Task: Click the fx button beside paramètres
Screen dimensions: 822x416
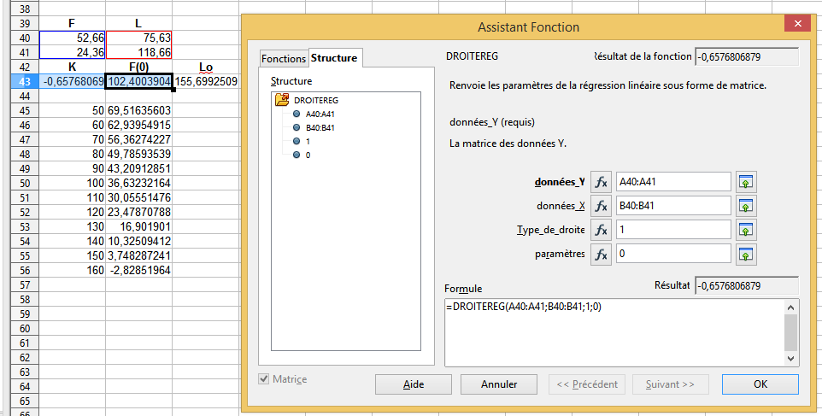Action: 602,254
